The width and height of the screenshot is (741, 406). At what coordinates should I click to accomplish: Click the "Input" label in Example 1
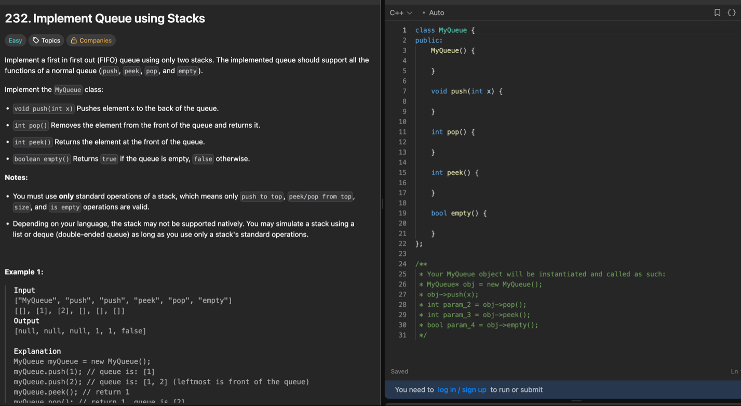24,290
